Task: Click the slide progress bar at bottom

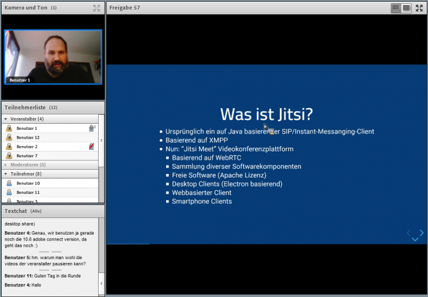Action: pos(267,244)
